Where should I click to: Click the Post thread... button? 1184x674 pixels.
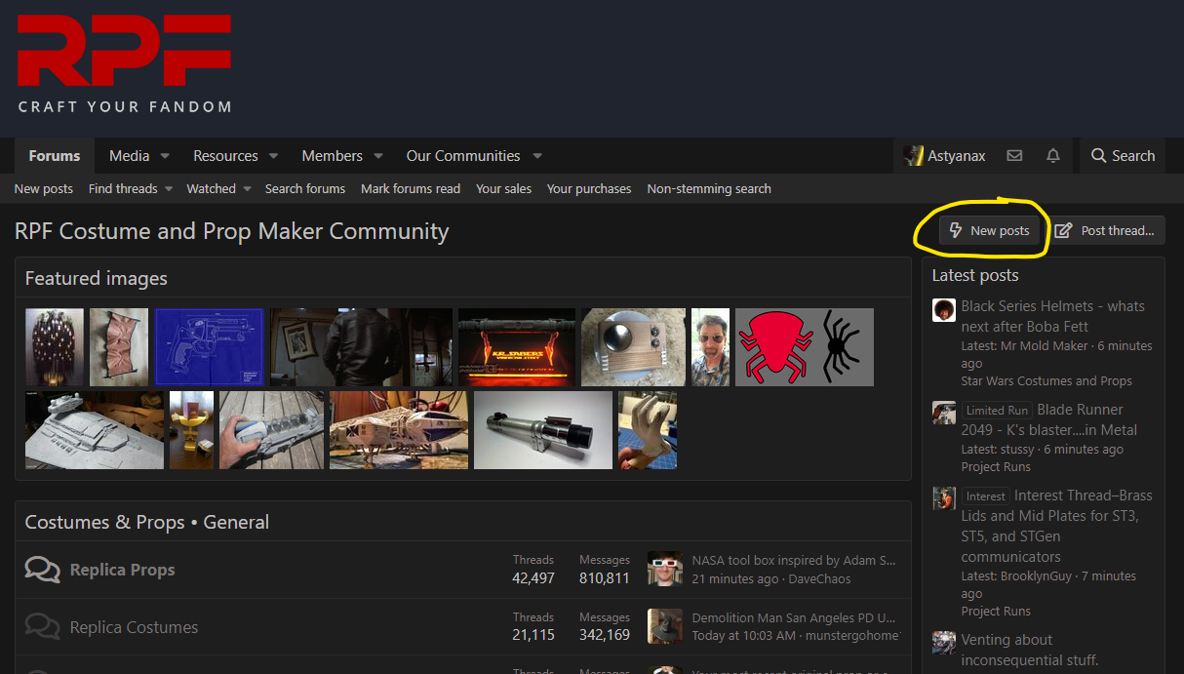coord(1106,231)
